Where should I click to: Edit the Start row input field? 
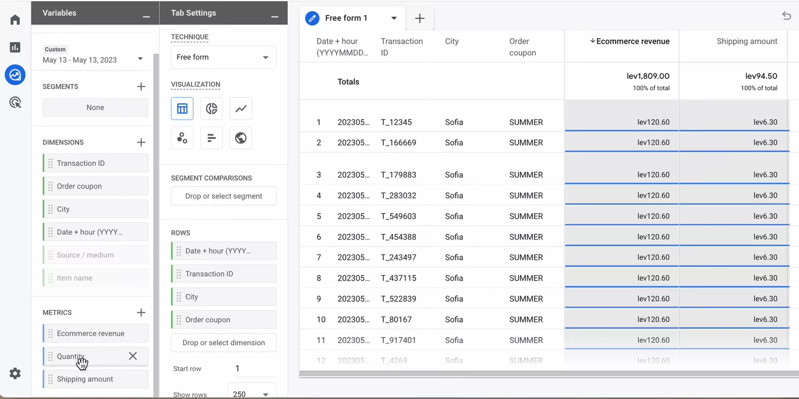pos(254,368)
